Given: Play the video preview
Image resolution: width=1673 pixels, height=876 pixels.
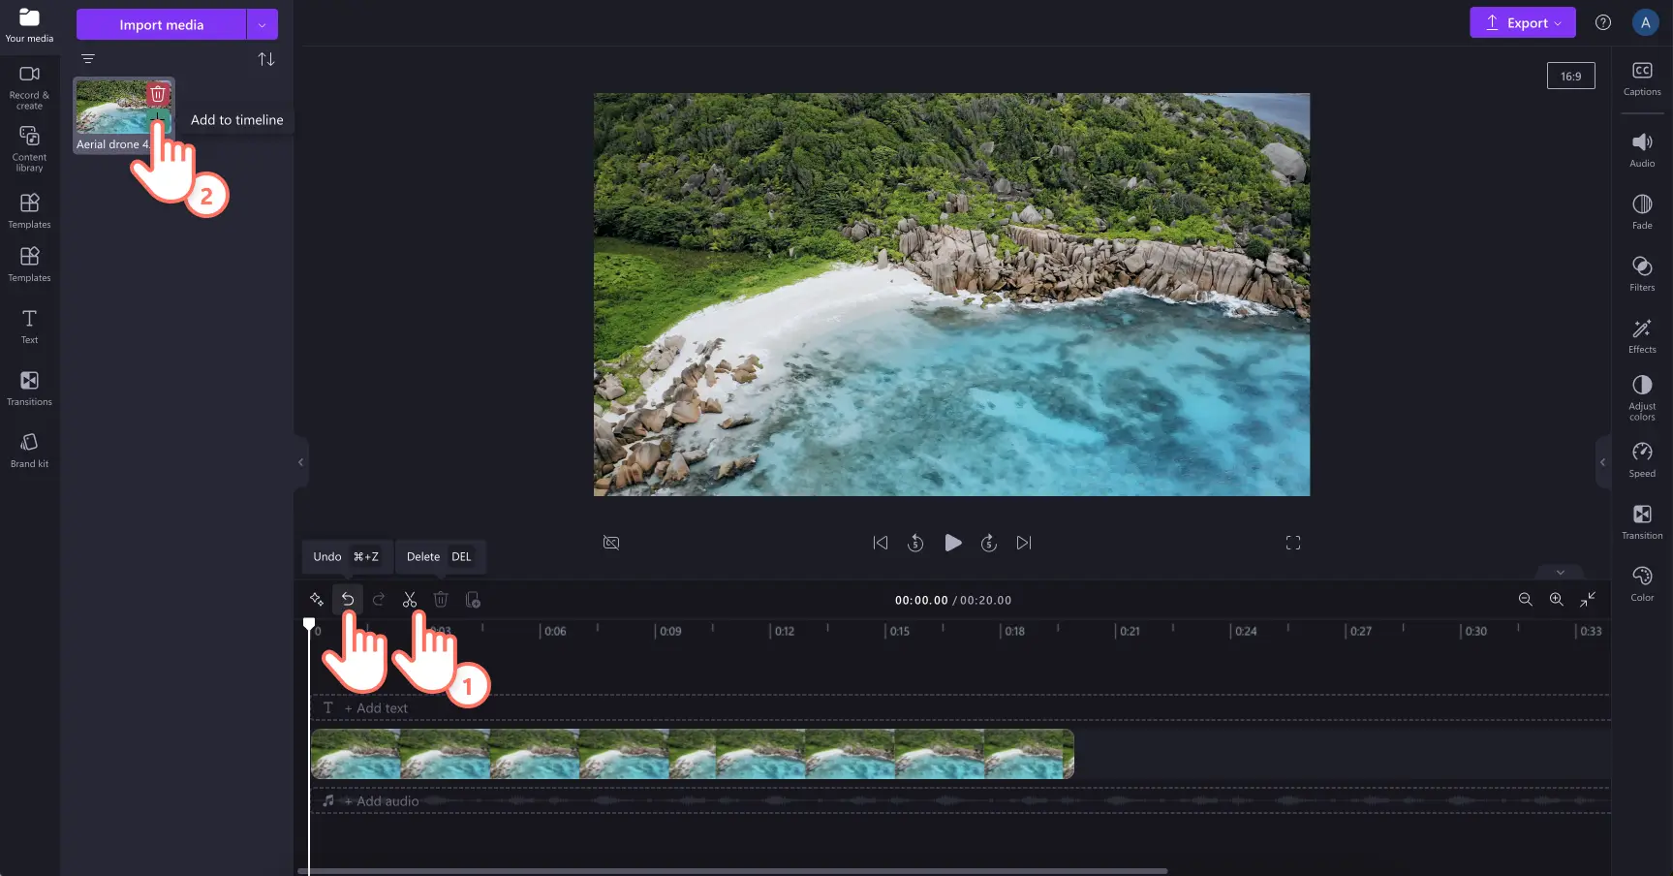Looking at the screenshot, I should [x=953, y=543].
